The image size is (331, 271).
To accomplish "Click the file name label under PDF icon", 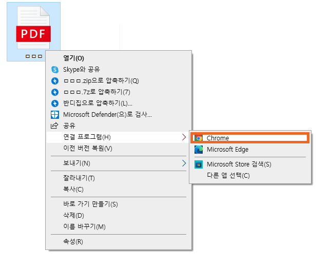I will [34, 56].
